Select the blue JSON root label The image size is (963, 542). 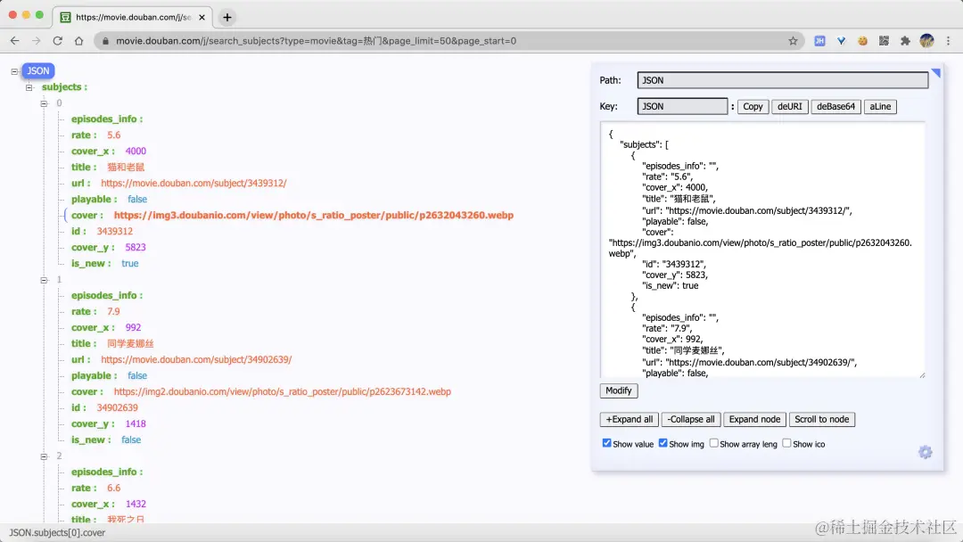tap(38, 70)
